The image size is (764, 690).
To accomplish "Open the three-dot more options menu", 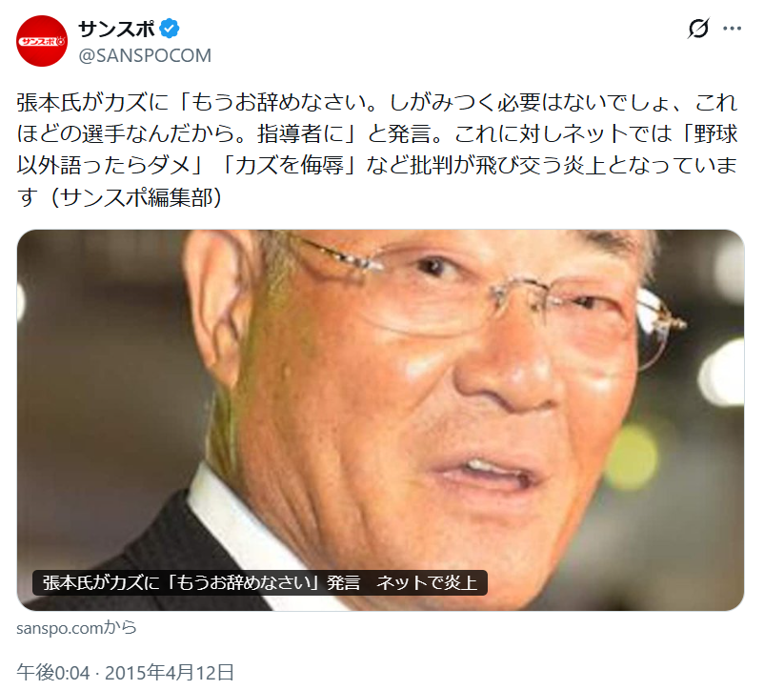I will [x=732, y=29].
